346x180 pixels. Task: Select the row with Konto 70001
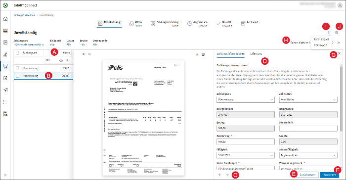[43, 68]
